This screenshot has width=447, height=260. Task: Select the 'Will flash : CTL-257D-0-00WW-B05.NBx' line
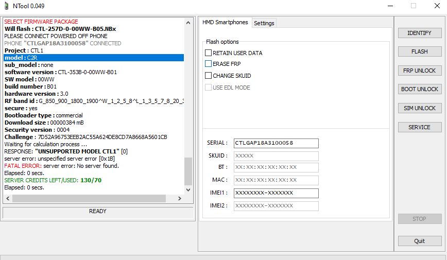[60, 29]
